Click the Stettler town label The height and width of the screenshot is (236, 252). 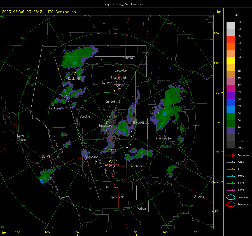pos(163,81)
